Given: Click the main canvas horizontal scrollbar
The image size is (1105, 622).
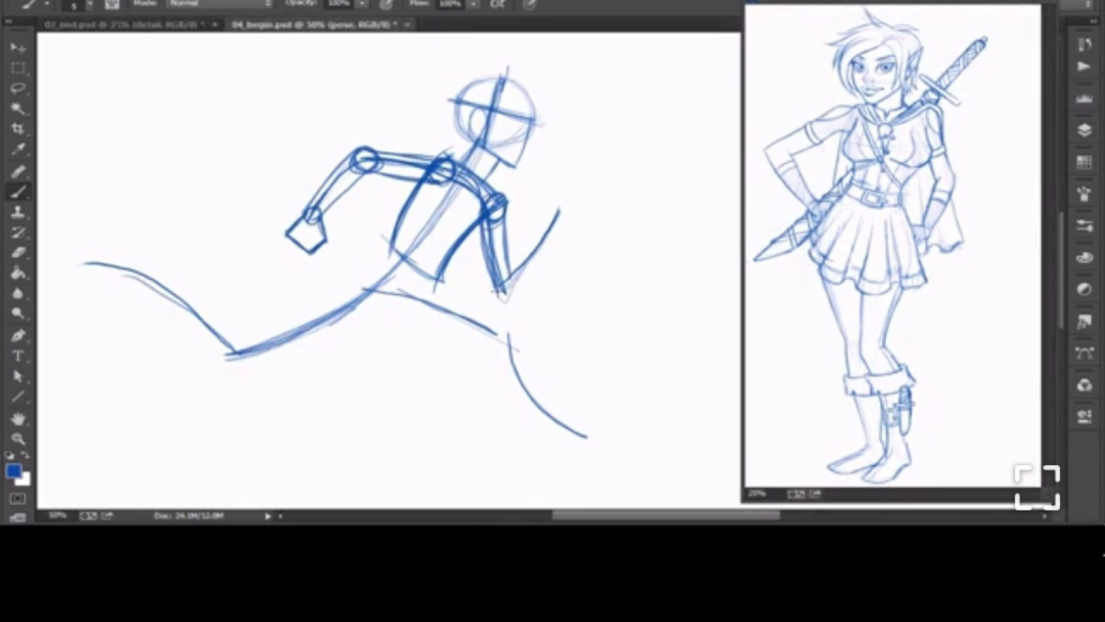Looking at the screenshot, I should tap(666, 515).
